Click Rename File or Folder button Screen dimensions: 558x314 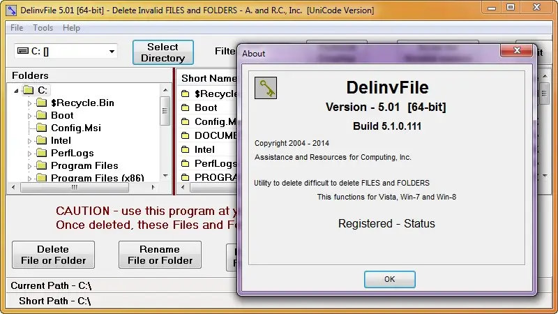click(160, 255)
